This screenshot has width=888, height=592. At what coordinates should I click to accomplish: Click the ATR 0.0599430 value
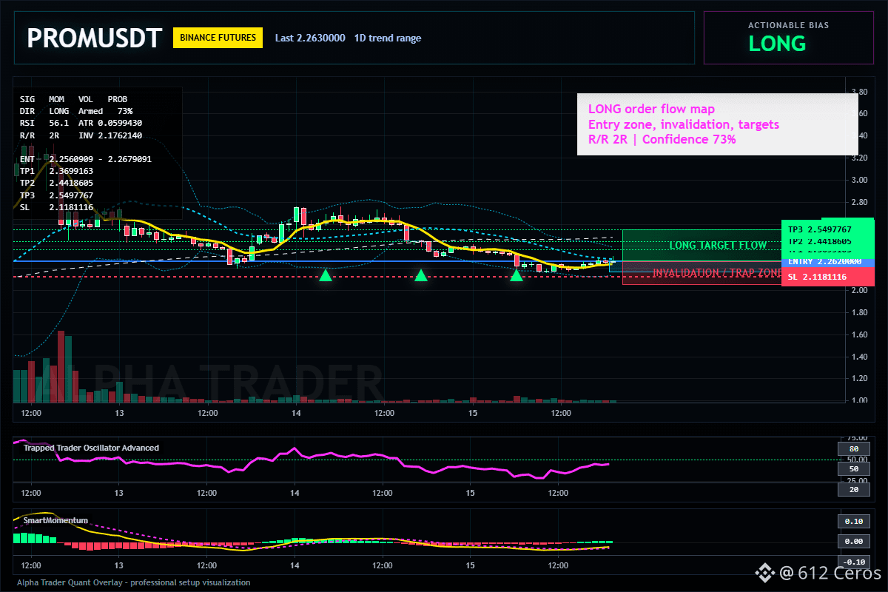pos(110,123)
